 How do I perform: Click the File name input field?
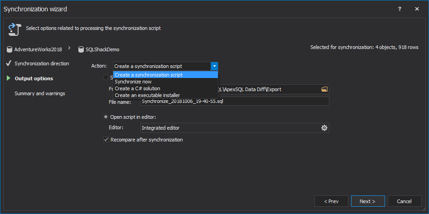pyautogui.click(x=235, y=102)
